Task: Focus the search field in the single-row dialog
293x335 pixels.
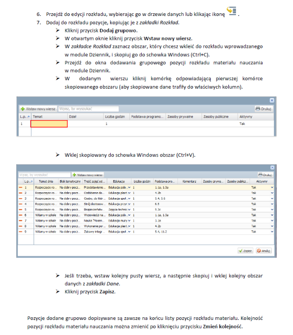Action: pyautogui.click(x=89, y=109)
